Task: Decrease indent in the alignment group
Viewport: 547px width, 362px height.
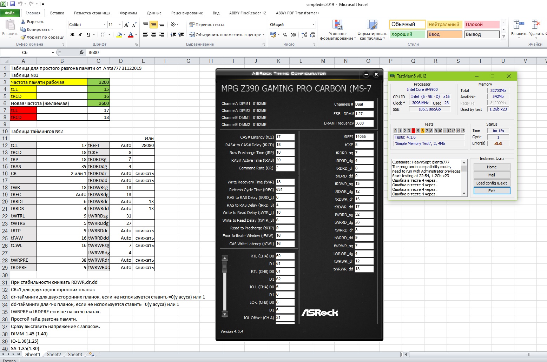Action: click(173, 35)
